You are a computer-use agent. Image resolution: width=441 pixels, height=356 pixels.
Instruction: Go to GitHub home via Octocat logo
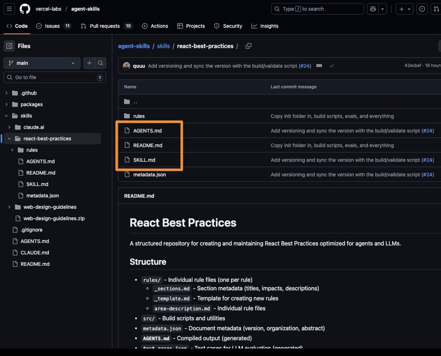tap(25, 9)
